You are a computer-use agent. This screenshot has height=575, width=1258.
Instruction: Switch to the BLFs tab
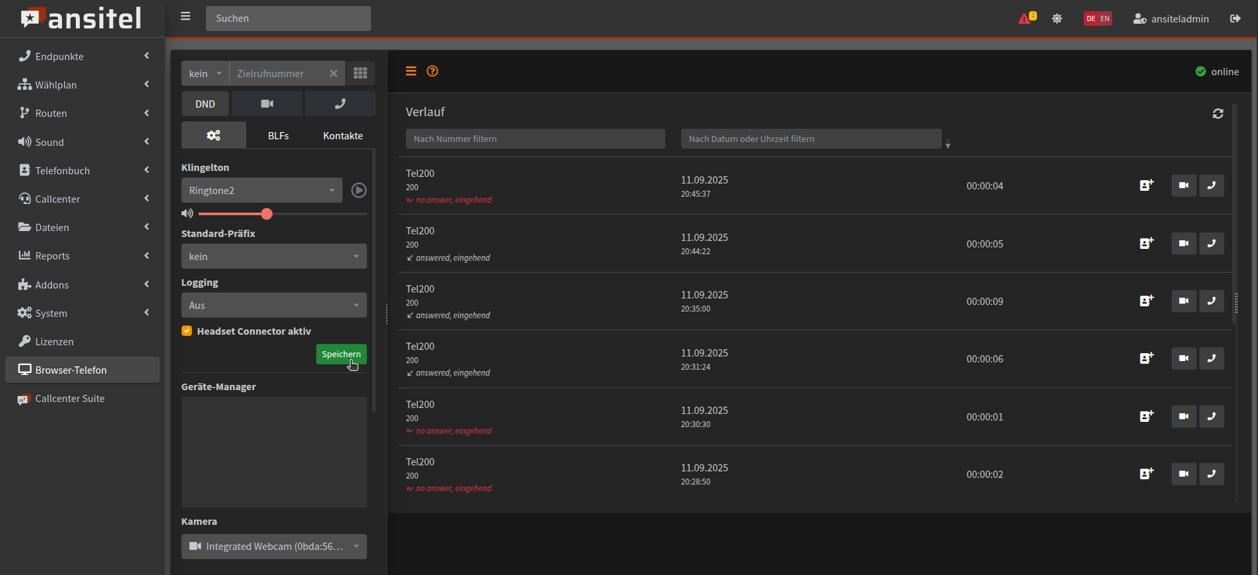278,135
